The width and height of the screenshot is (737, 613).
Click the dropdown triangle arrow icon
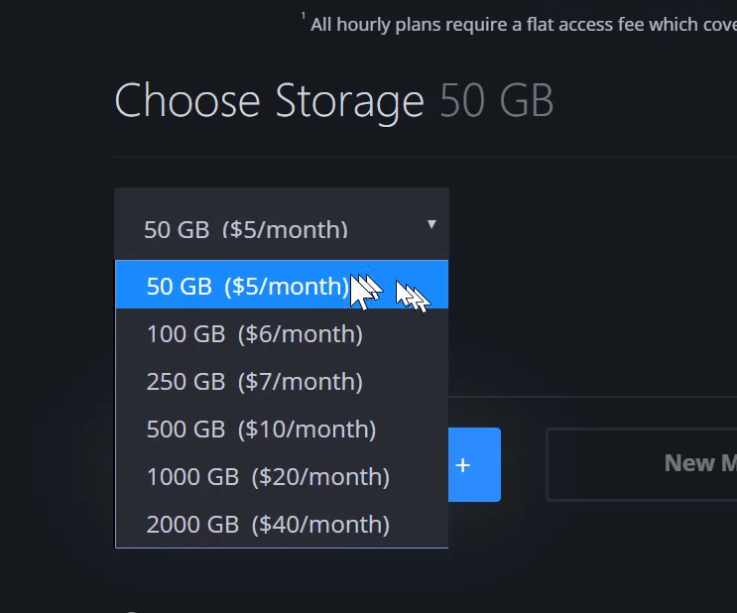(x=431, y=224)
